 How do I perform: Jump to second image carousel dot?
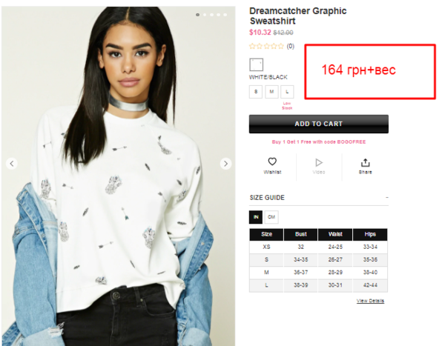click(x=205, y=15)
